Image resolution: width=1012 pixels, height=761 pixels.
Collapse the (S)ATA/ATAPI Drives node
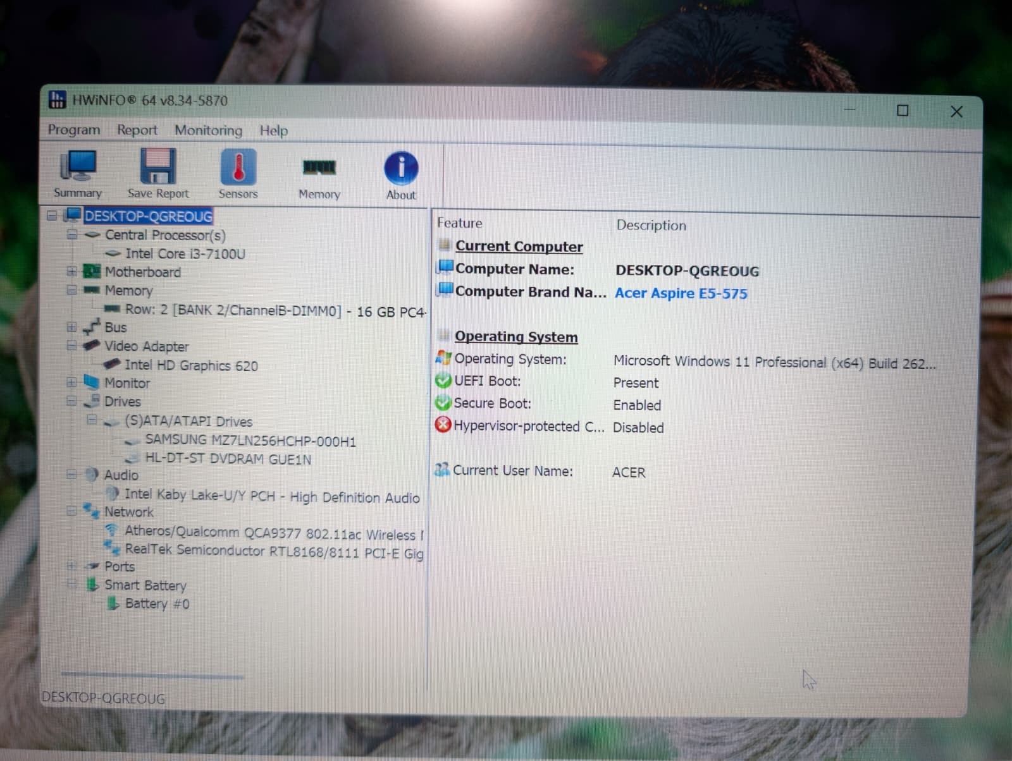(92, 420)
